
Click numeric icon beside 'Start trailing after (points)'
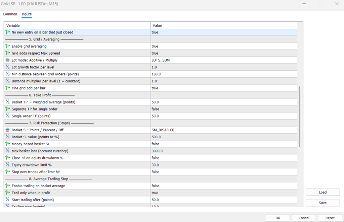tap(8, 200)
